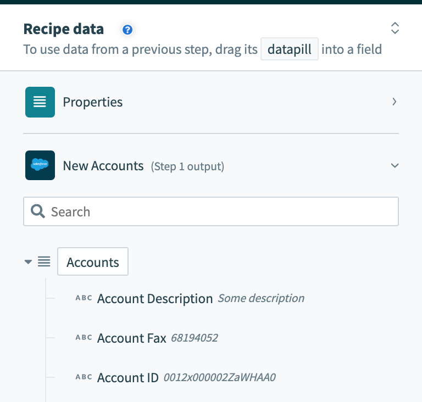
Task: Select the Account Fax datapill
Action: (132, 338)
